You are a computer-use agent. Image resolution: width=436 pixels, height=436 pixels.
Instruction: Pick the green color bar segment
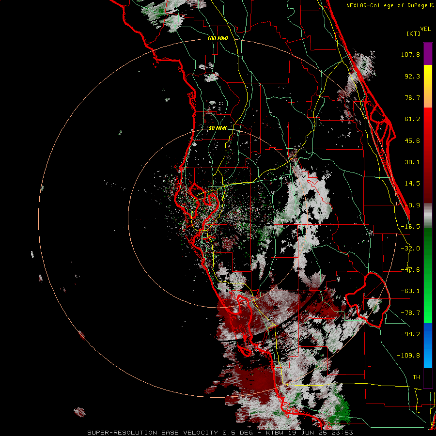[x=428, y=275]
